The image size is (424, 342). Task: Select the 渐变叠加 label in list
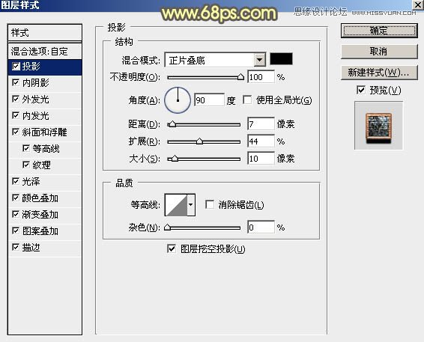click(40, 215)
